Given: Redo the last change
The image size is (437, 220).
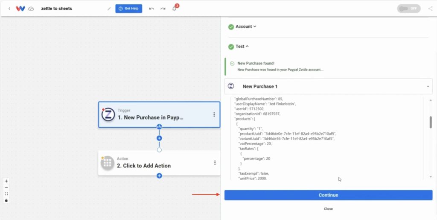Looking at the screenshot, I should 163,9.
